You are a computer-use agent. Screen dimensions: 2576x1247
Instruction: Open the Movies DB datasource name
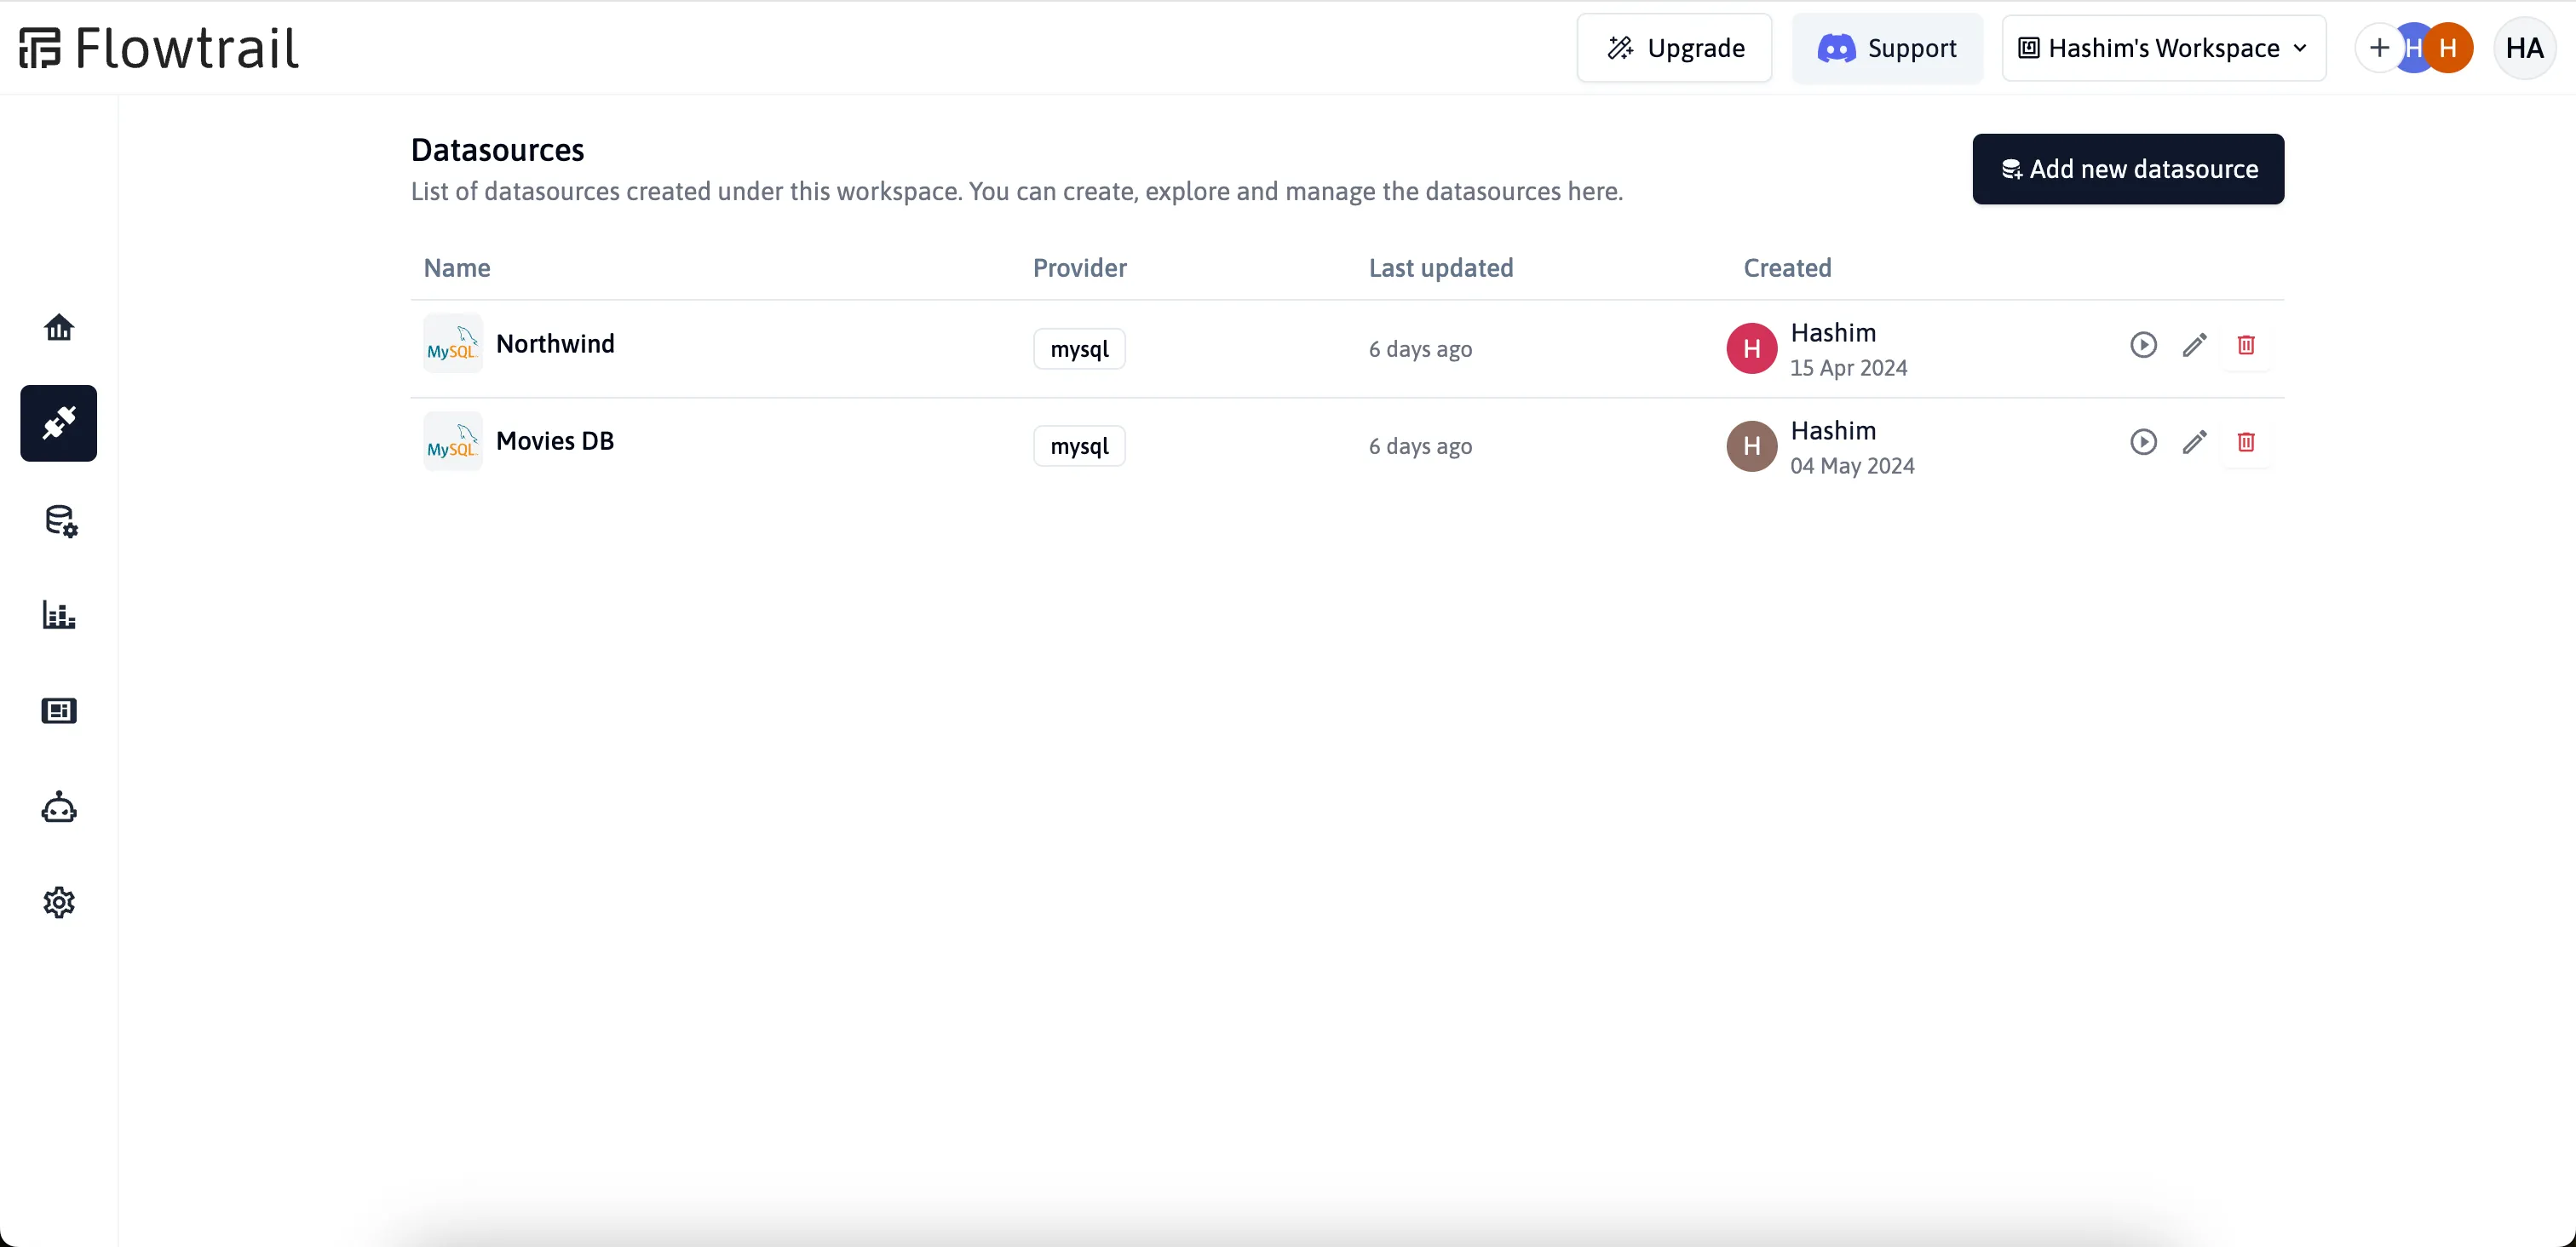[x=555, y=441]
